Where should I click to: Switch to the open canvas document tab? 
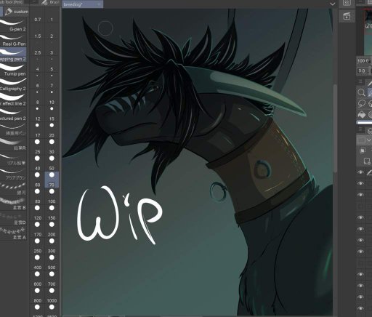[x=82, y=4]
